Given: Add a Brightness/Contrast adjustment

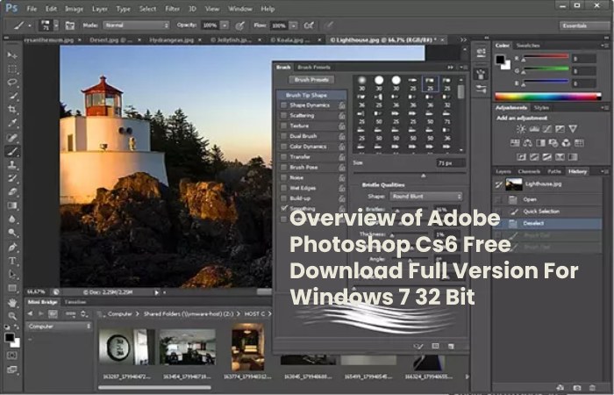Looking at the screenshot, I should coord(521,129).
